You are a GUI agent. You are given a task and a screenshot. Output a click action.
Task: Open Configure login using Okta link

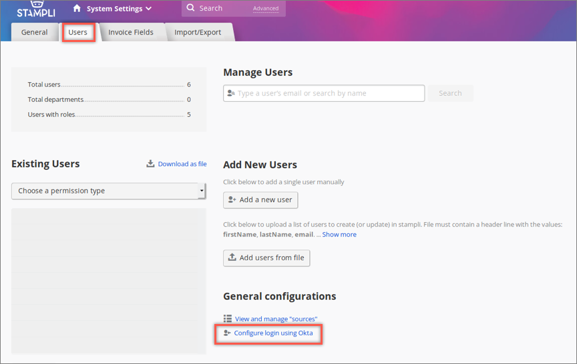tap(273, 333)
